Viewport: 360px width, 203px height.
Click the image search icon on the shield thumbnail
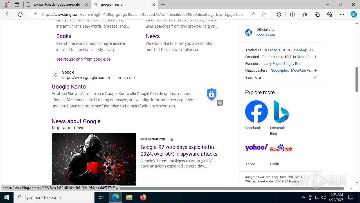coord(220,103)
